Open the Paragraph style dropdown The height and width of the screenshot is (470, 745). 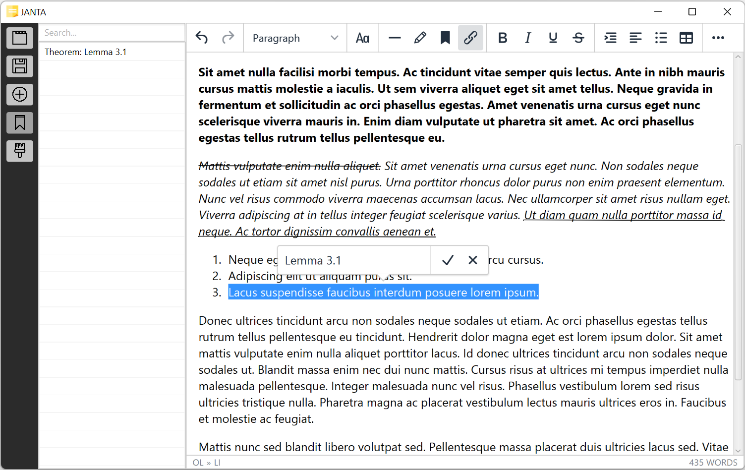[295, 38]
